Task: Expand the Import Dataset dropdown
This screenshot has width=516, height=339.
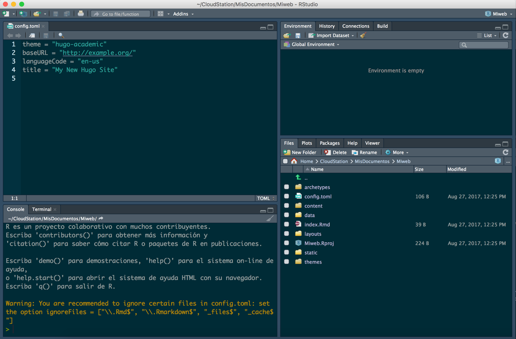Action: point(331,35)
